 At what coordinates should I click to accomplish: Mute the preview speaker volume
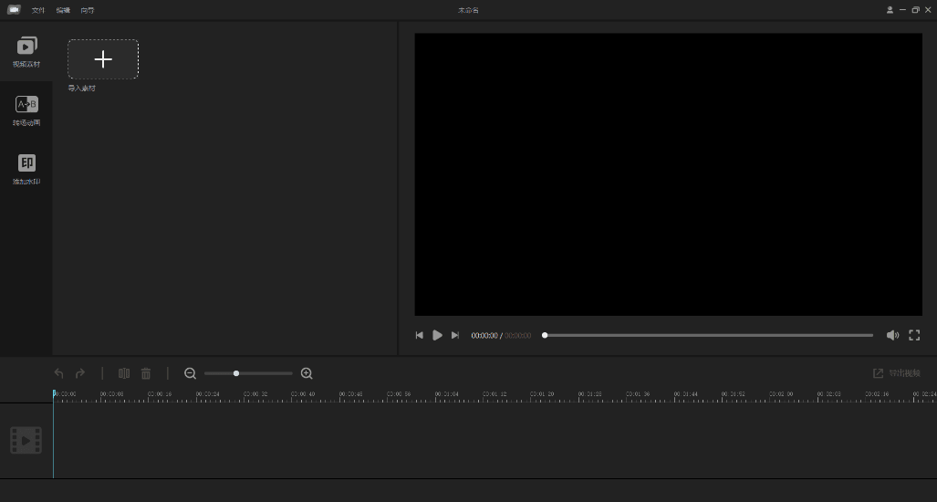click(892, 335)
